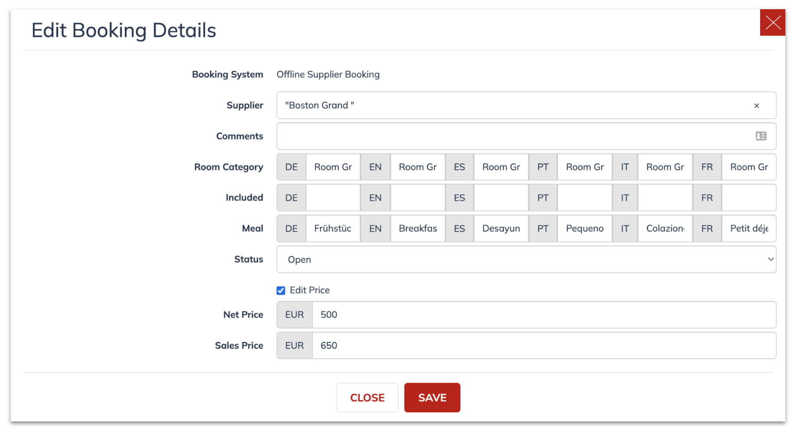Open the Status dropdown showing Open
The width and height of the screenshot is (796, 430).
coord(526,259)
